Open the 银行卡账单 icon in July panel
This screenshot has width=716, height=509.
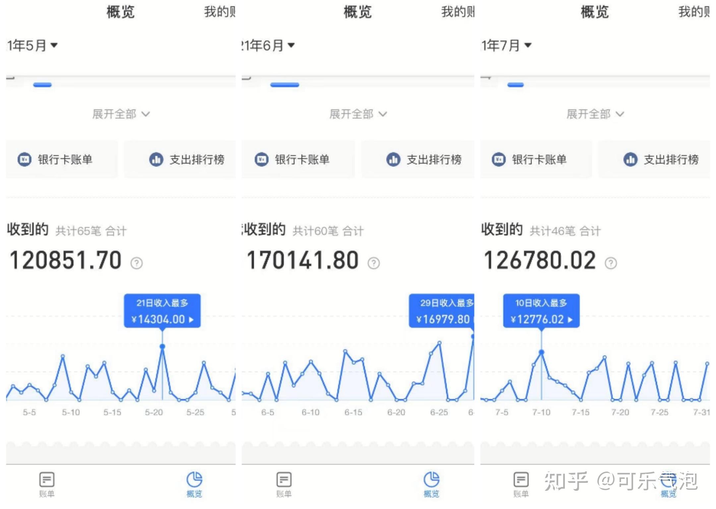(498, 160)
